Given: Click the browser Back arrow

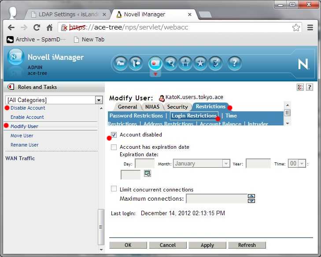Looking at the screenshot, I should click(x=11, y=27).
